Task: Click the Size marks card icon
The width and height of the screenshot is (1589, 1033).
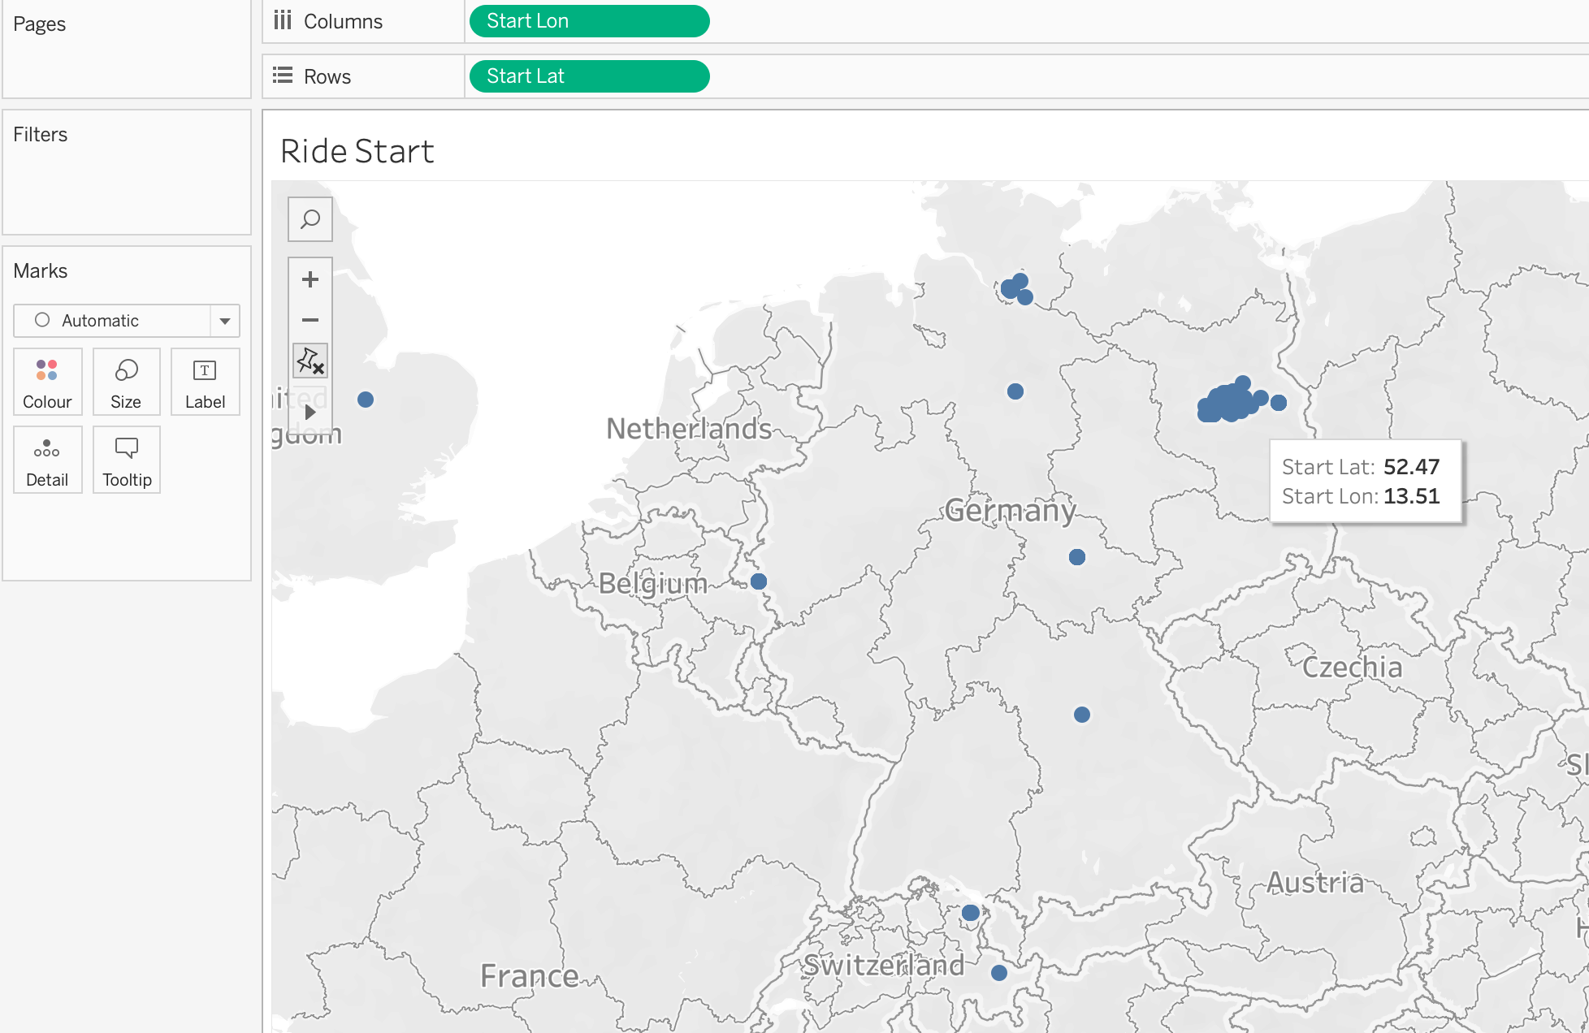Action: (126, 383)
